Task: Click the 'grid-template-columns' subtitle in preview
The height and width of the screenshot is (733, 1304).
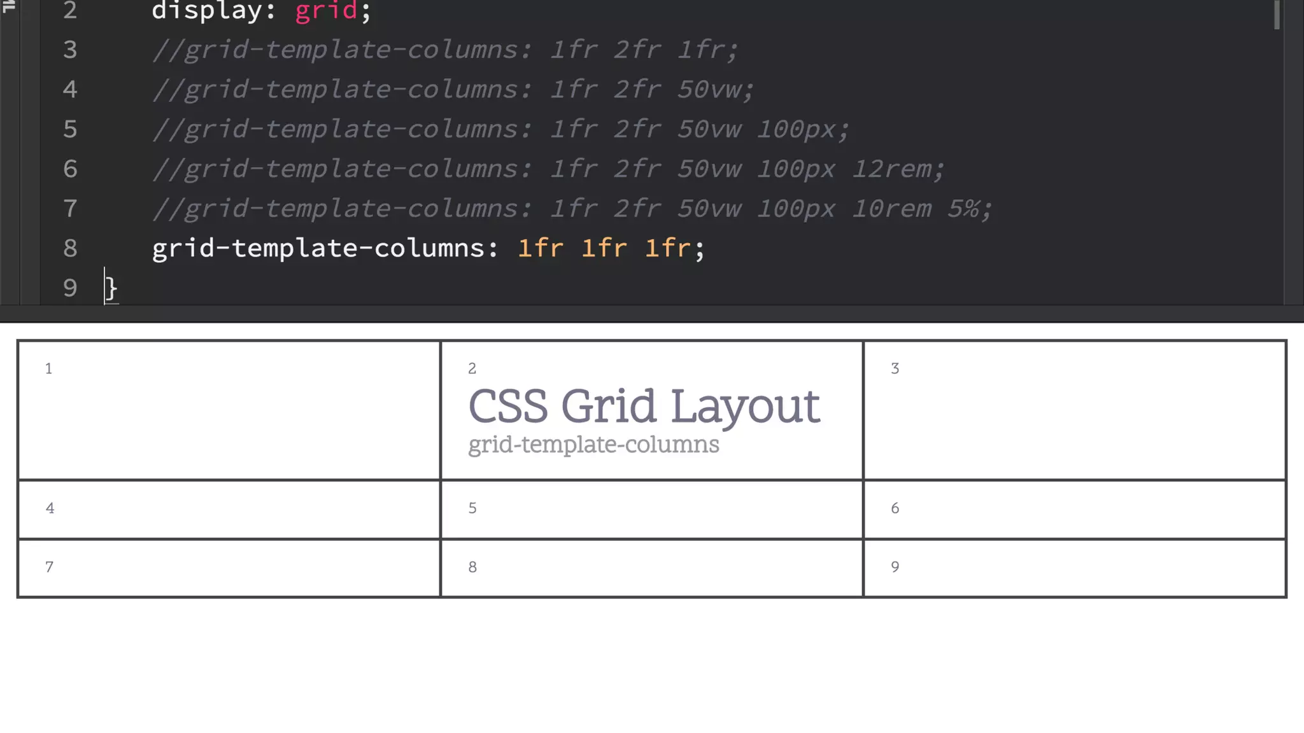Action: point(593,444)
